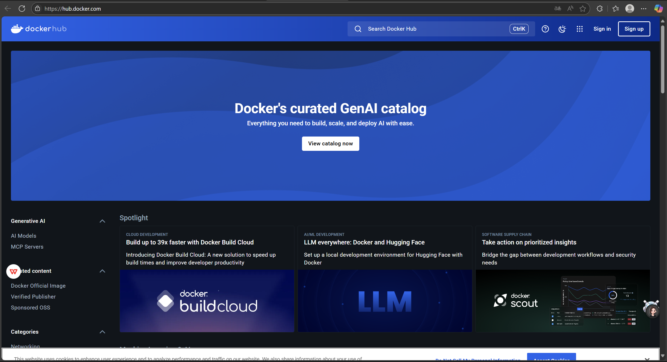The width and height of the screenshot is (667, 362).
Task: Open the apps grid menu icon
Action: click(x=579, y=29)
